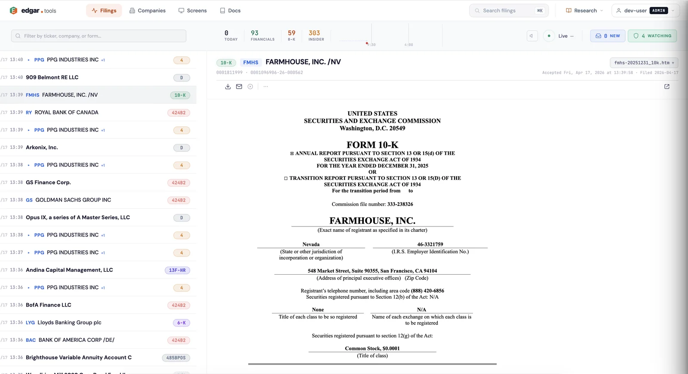Open the 4 WATCHING list button
This screenshot has width=688, height=374.
(x=652, y=36)
